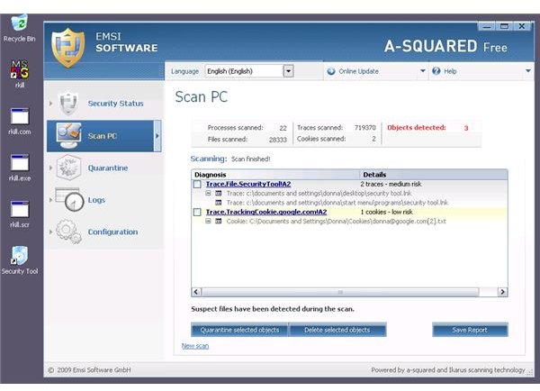Click Quarantine selected objects button
The image size is (540, 391).
point(239,330)
